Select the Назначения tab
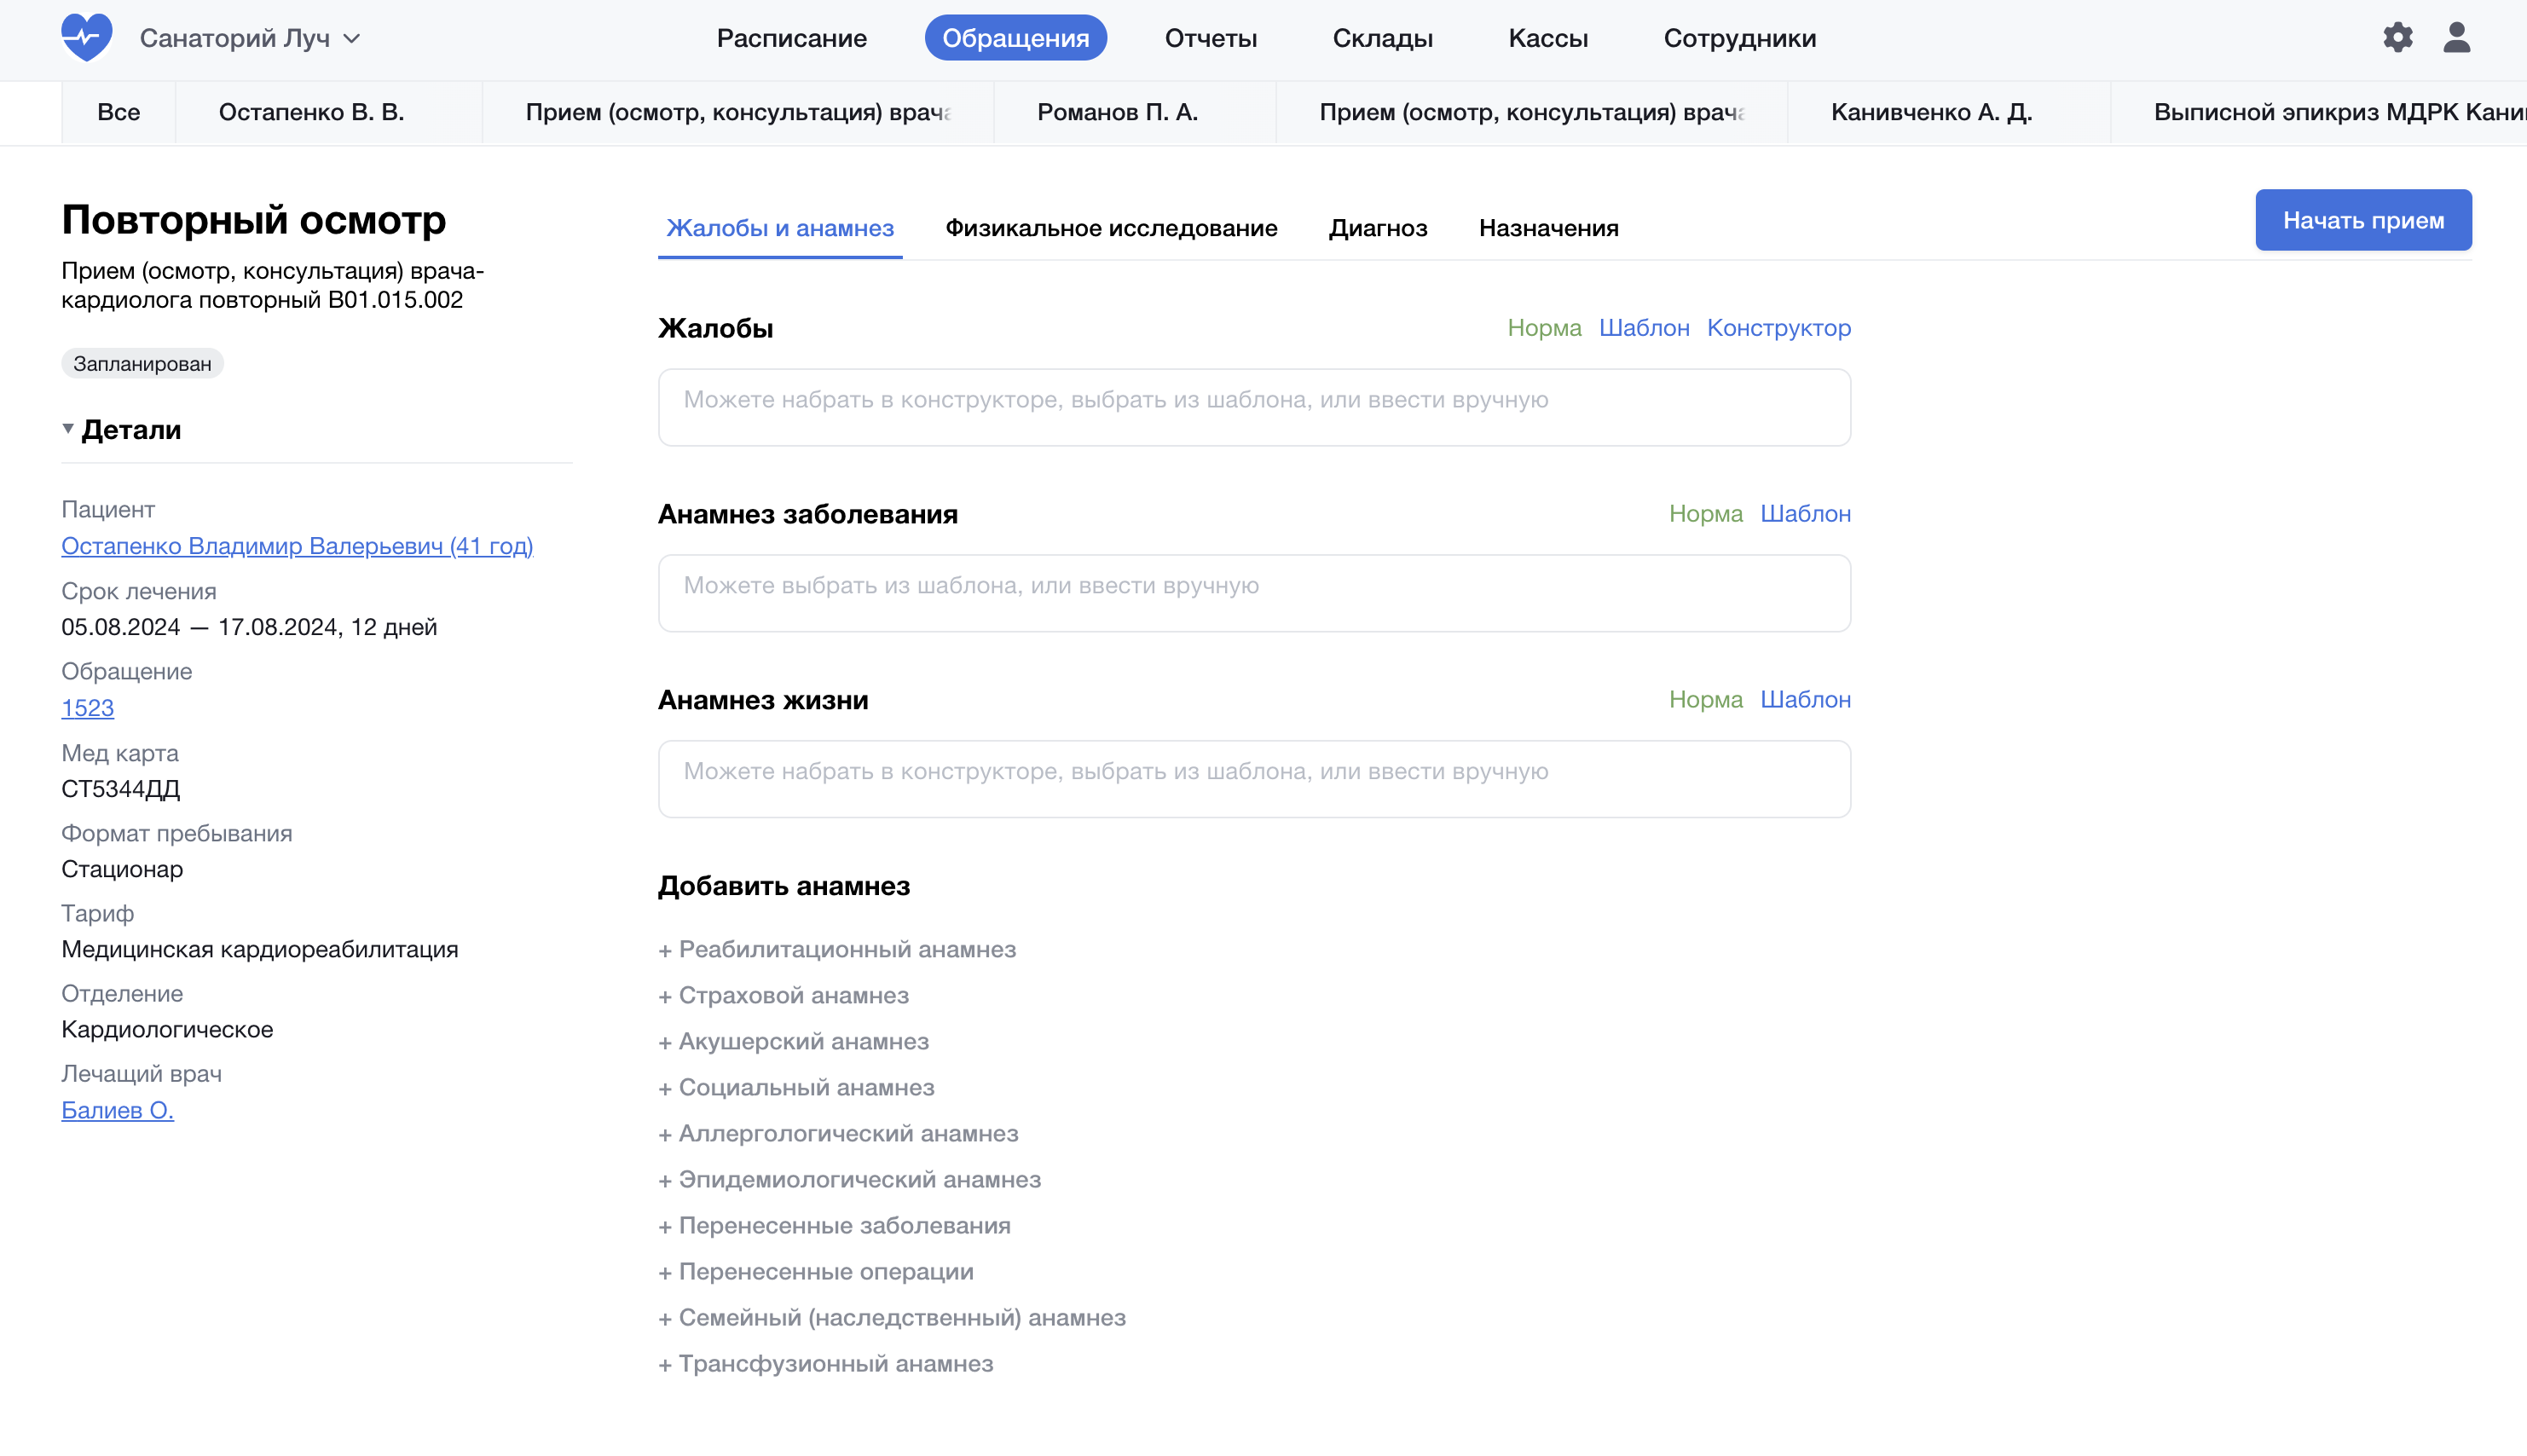Screen dimensions: 2527x1456 click(1548, 228)
